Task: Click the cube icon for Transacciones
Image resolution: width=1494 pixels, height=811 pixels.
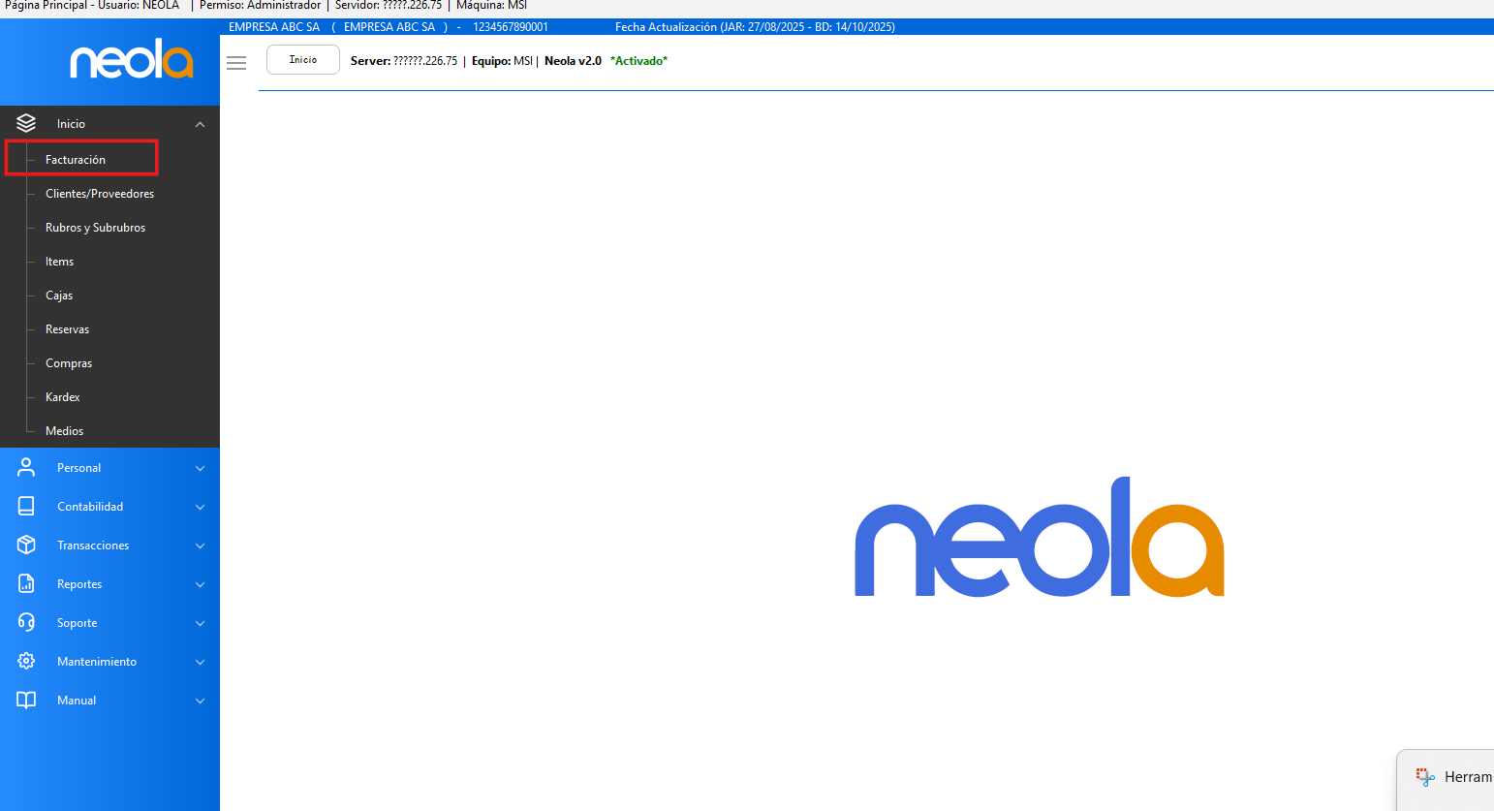Action: (26, 546)
